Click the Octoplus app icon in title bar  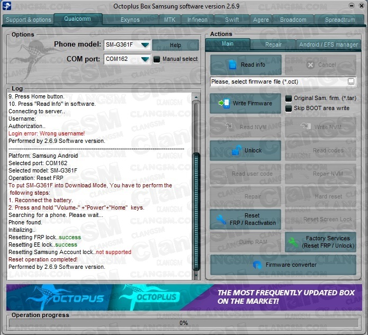6,6
